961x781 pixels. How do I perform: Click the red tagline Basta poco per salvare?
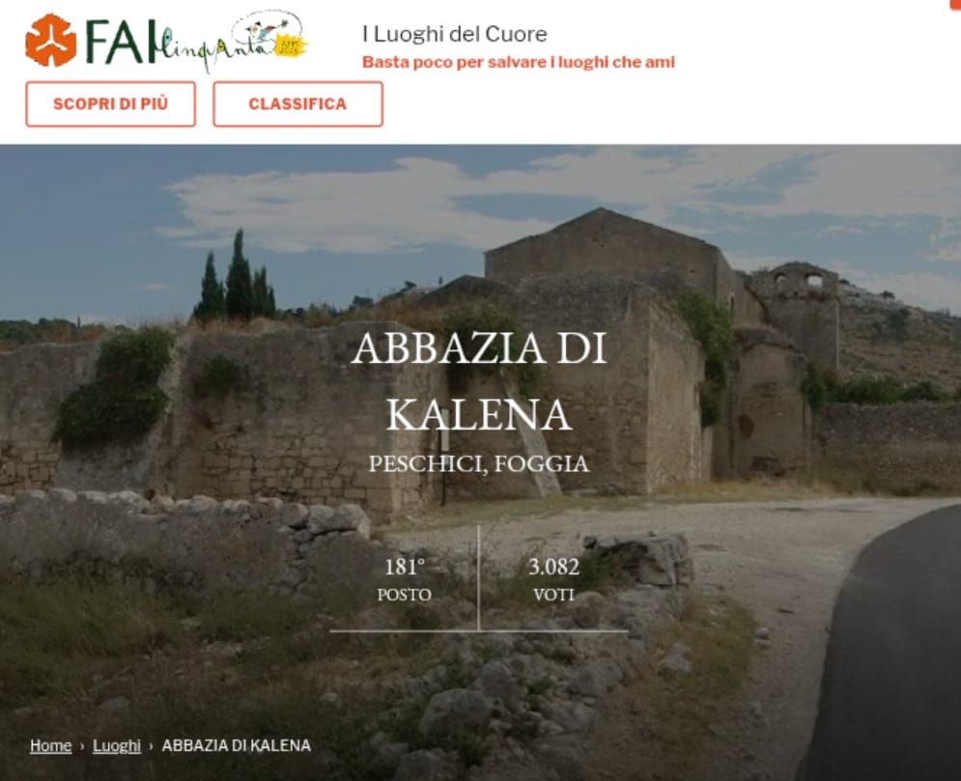519,63
